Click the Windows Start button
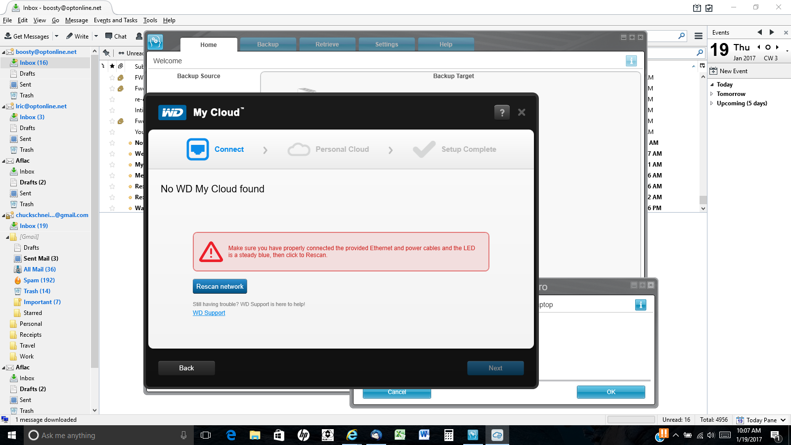The height and width of the screenshot is (445, 791). click(x=12, y=435)
